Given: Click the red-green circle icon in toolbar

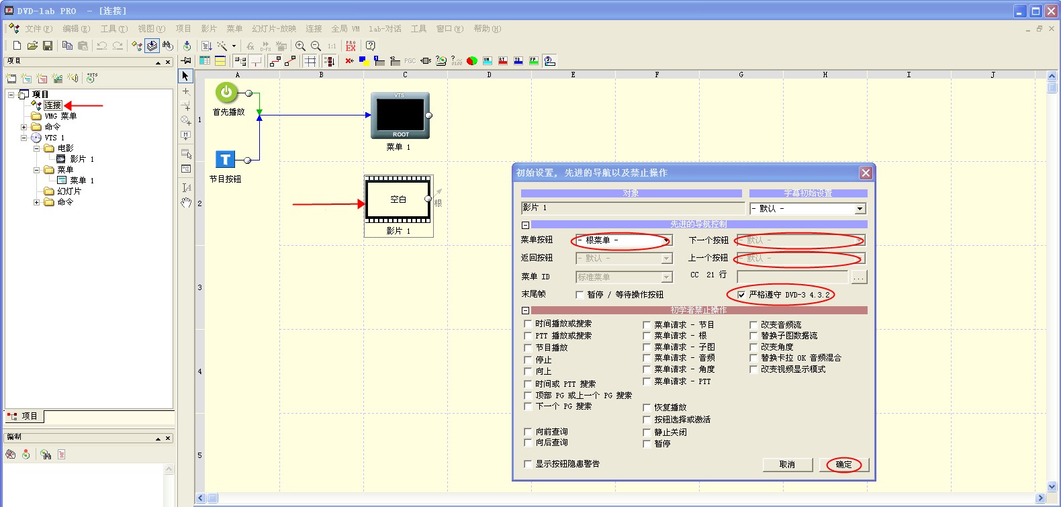Looking at the screenshot, I should point(472,60).
